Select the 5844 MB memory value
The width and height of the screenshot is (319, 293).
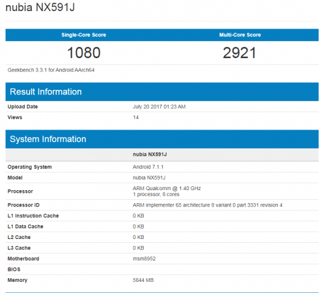pyautogui.click(x=143, y=280)
